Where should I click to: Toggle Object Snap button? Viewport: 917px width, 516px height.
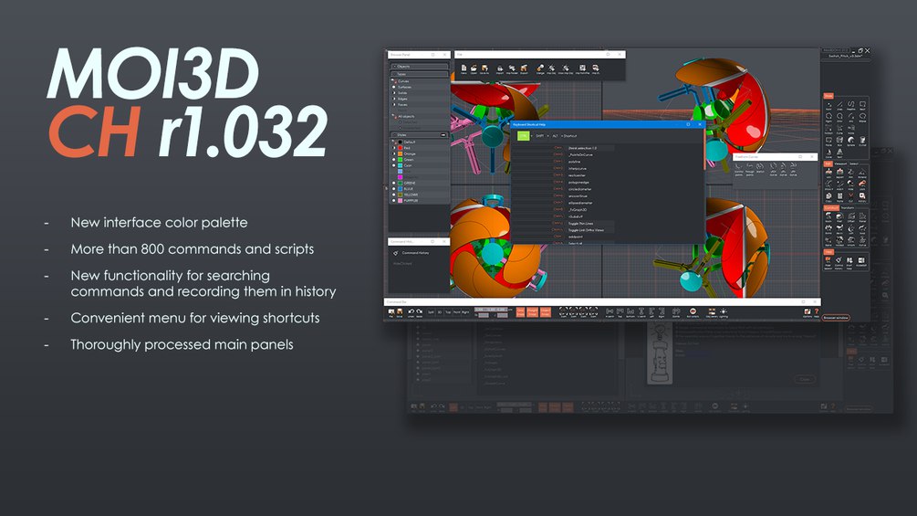tap(545, 312)
